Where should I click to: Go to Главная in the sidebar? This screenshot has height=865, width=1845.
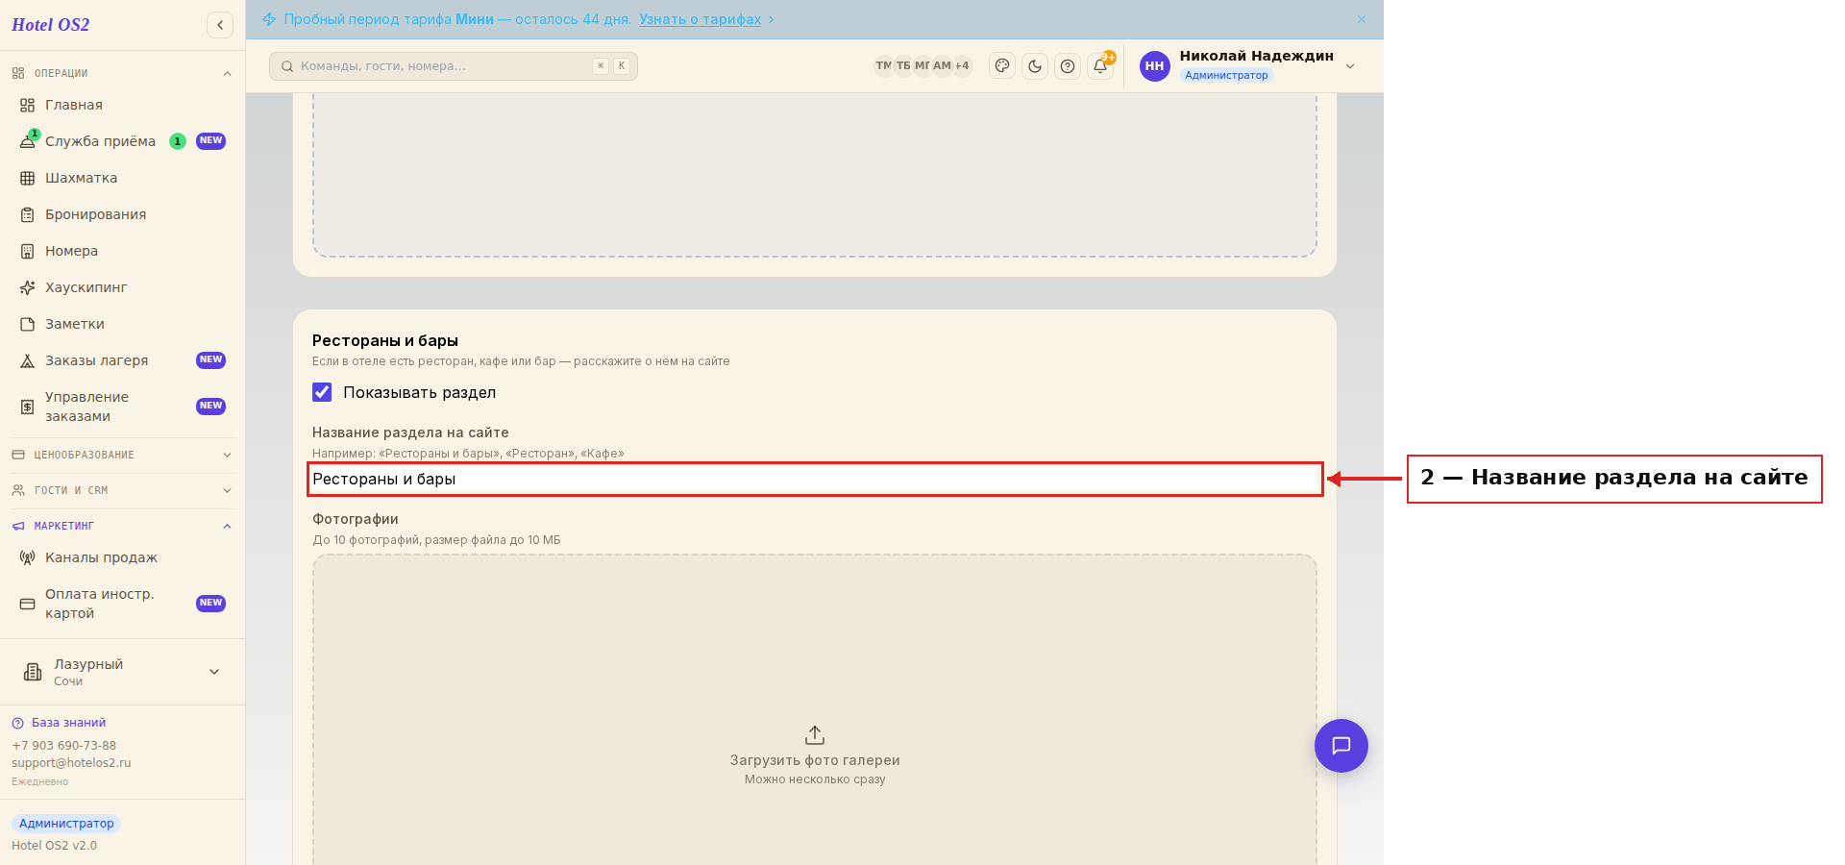(122, 105)
